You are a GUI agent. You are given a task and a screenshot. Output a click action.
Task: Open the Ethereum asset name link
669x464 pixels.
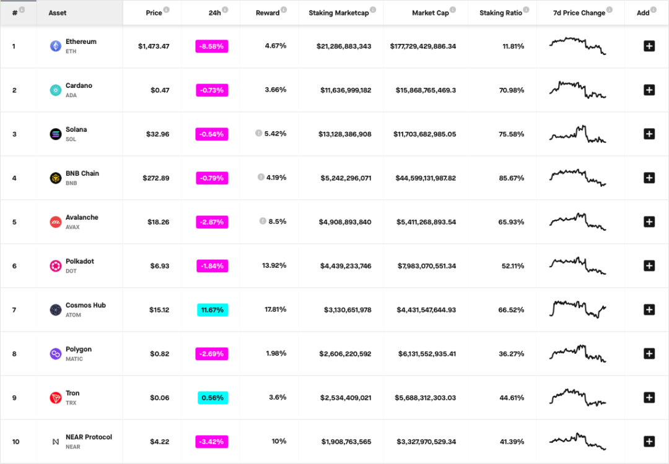coord(81,41)
